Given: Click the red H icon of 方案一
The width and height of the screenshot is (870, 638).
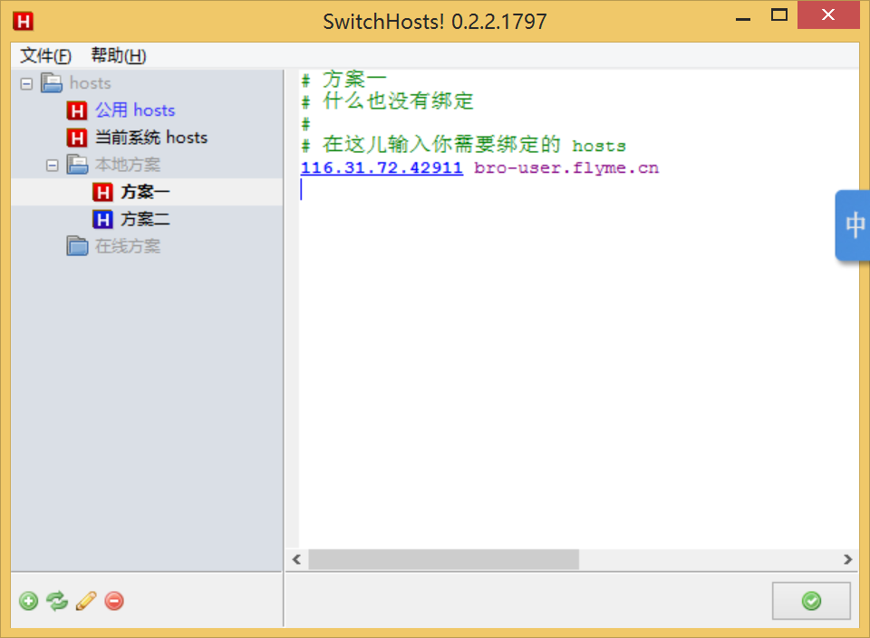Looking at the screenshot, I should [x=102, y=192].
